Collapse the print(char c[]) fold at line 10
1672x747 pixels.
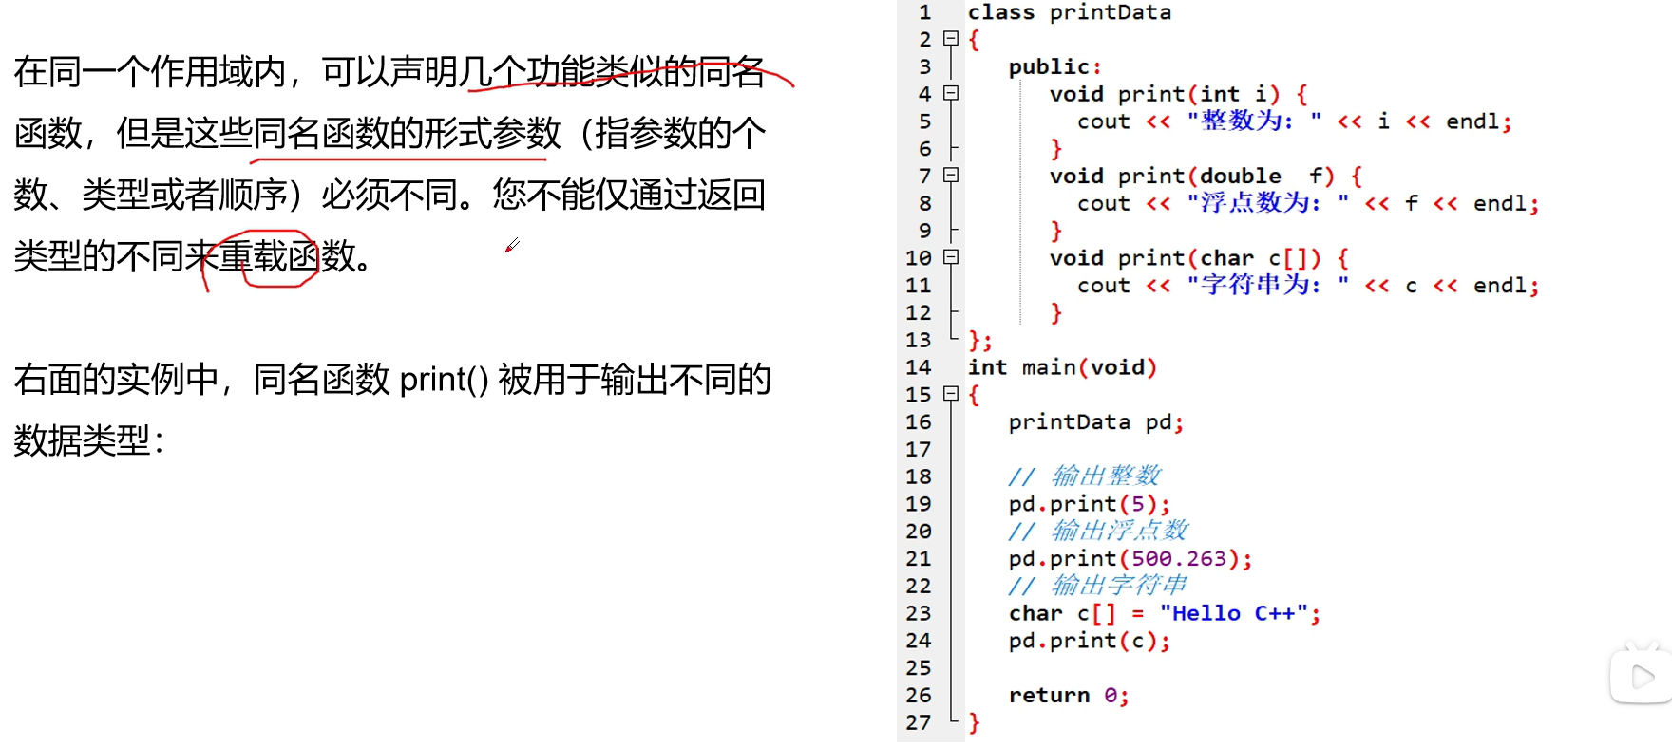[950, 257]
